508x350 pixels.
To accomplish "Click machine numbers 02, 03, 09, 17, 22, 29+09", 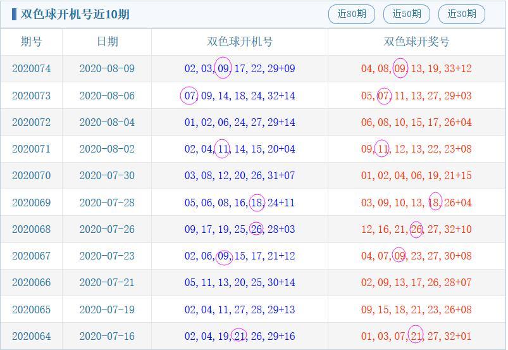I will click(240, 69).
